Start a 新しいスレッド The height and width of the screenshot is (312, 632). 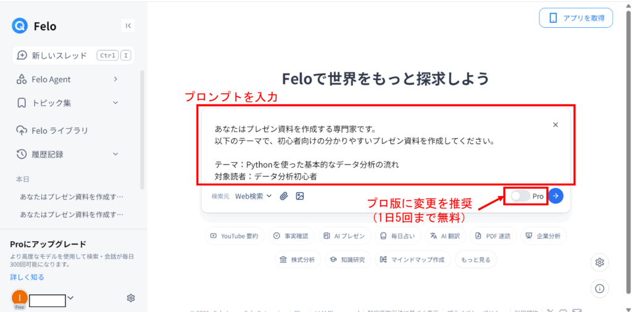click(73, 55)
